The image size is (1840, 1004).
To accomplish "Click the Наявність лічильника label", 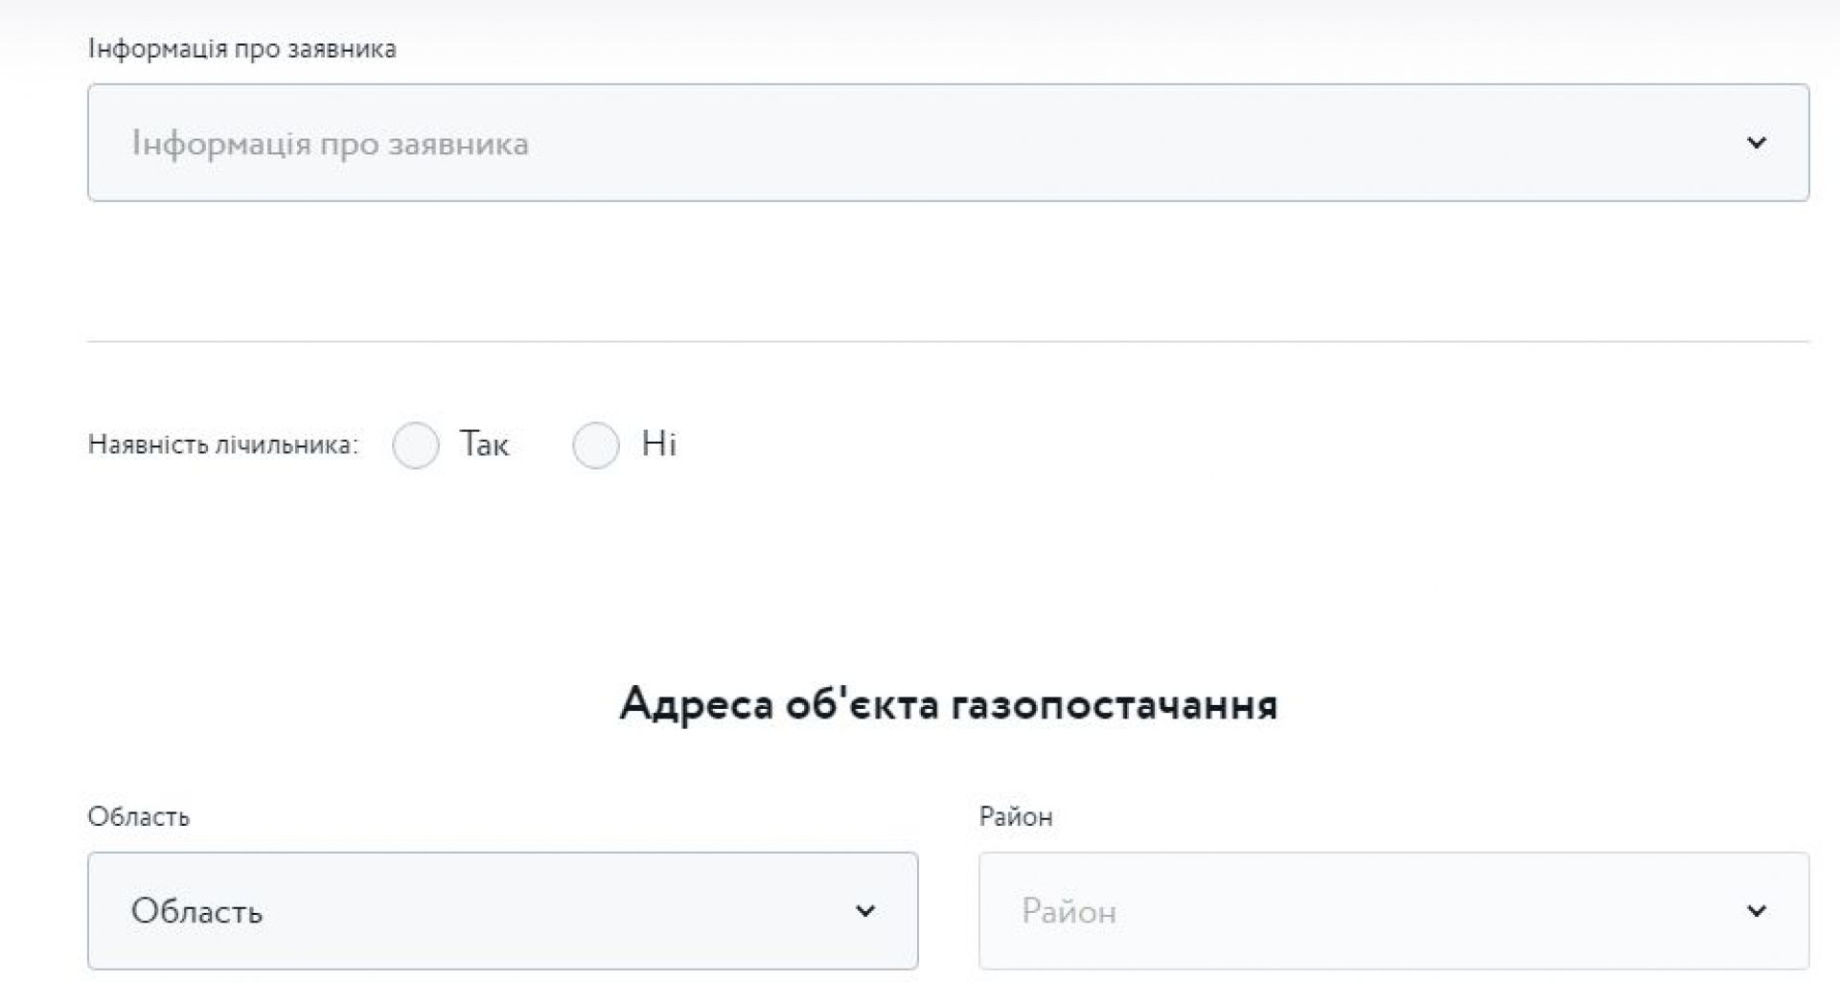I will (x=222, y=445).
